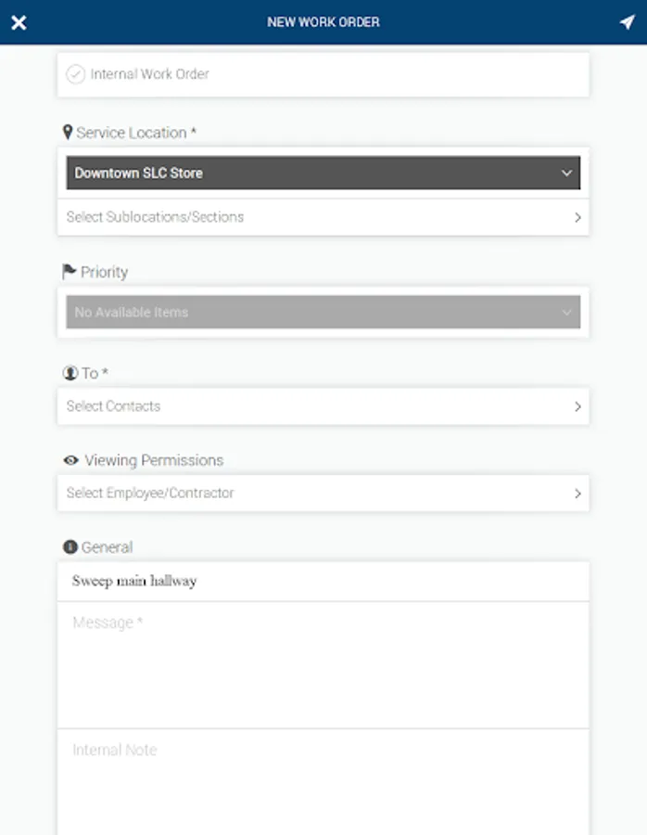
Task: Click the General info icon
Action: (70, 547)
